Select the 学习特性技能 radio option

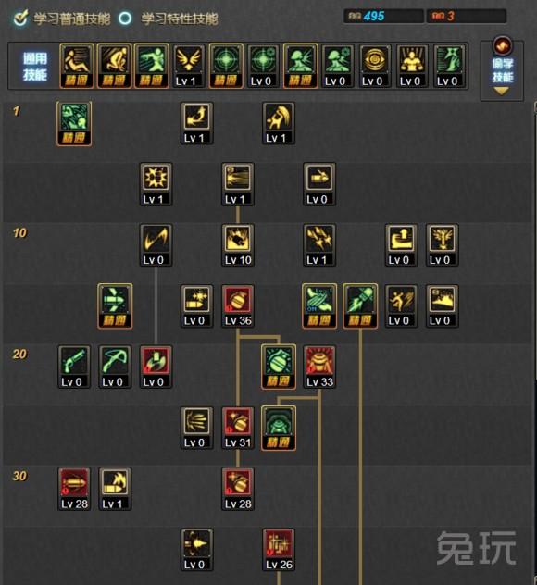[x=125, y=18]
